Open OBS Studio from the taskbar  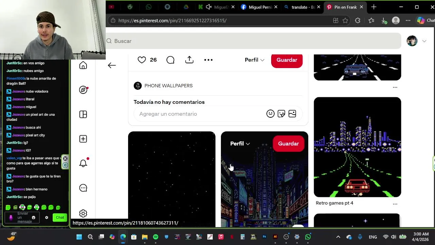tap(286, 237)
